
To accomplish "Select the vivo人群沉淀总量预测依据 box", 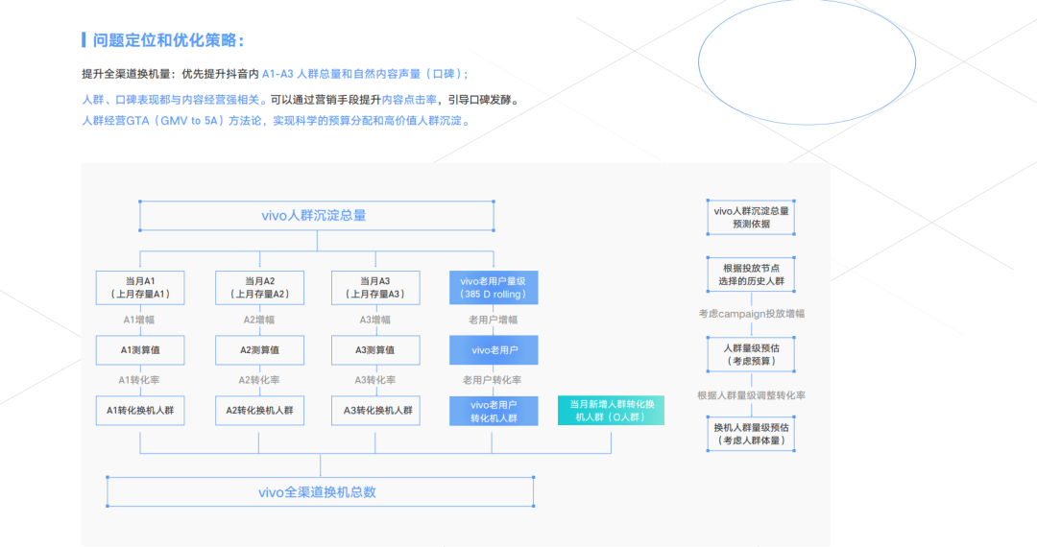I will coord(751,217).
